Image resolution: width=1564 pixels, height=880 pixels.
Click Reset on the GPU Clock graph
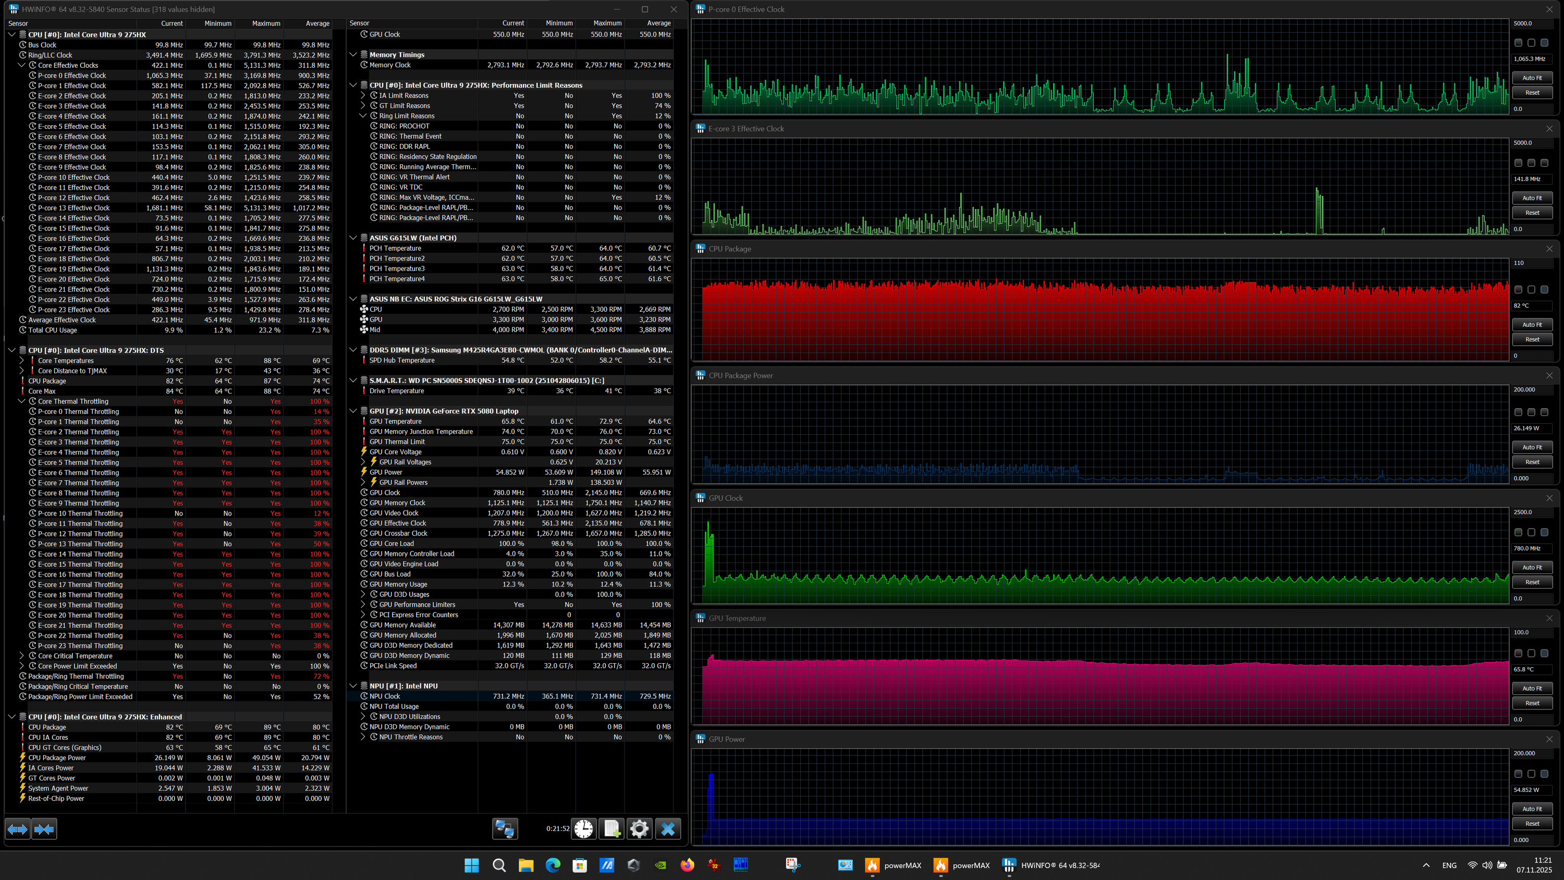[1532, 582]
